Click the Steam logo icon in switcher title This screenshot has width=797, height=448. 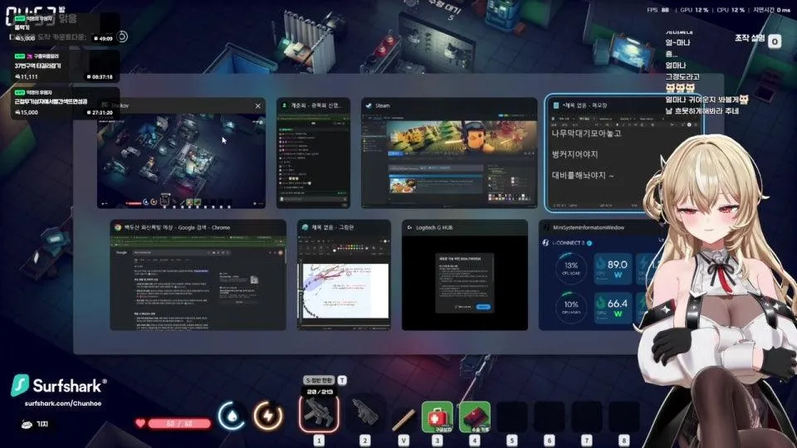(x=369, y=105)
